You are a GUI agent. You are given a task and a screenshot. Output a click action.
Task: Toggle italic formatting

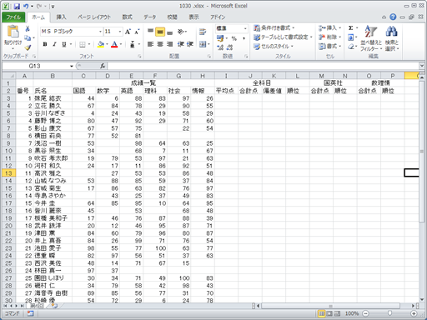(x=54, y=44)
